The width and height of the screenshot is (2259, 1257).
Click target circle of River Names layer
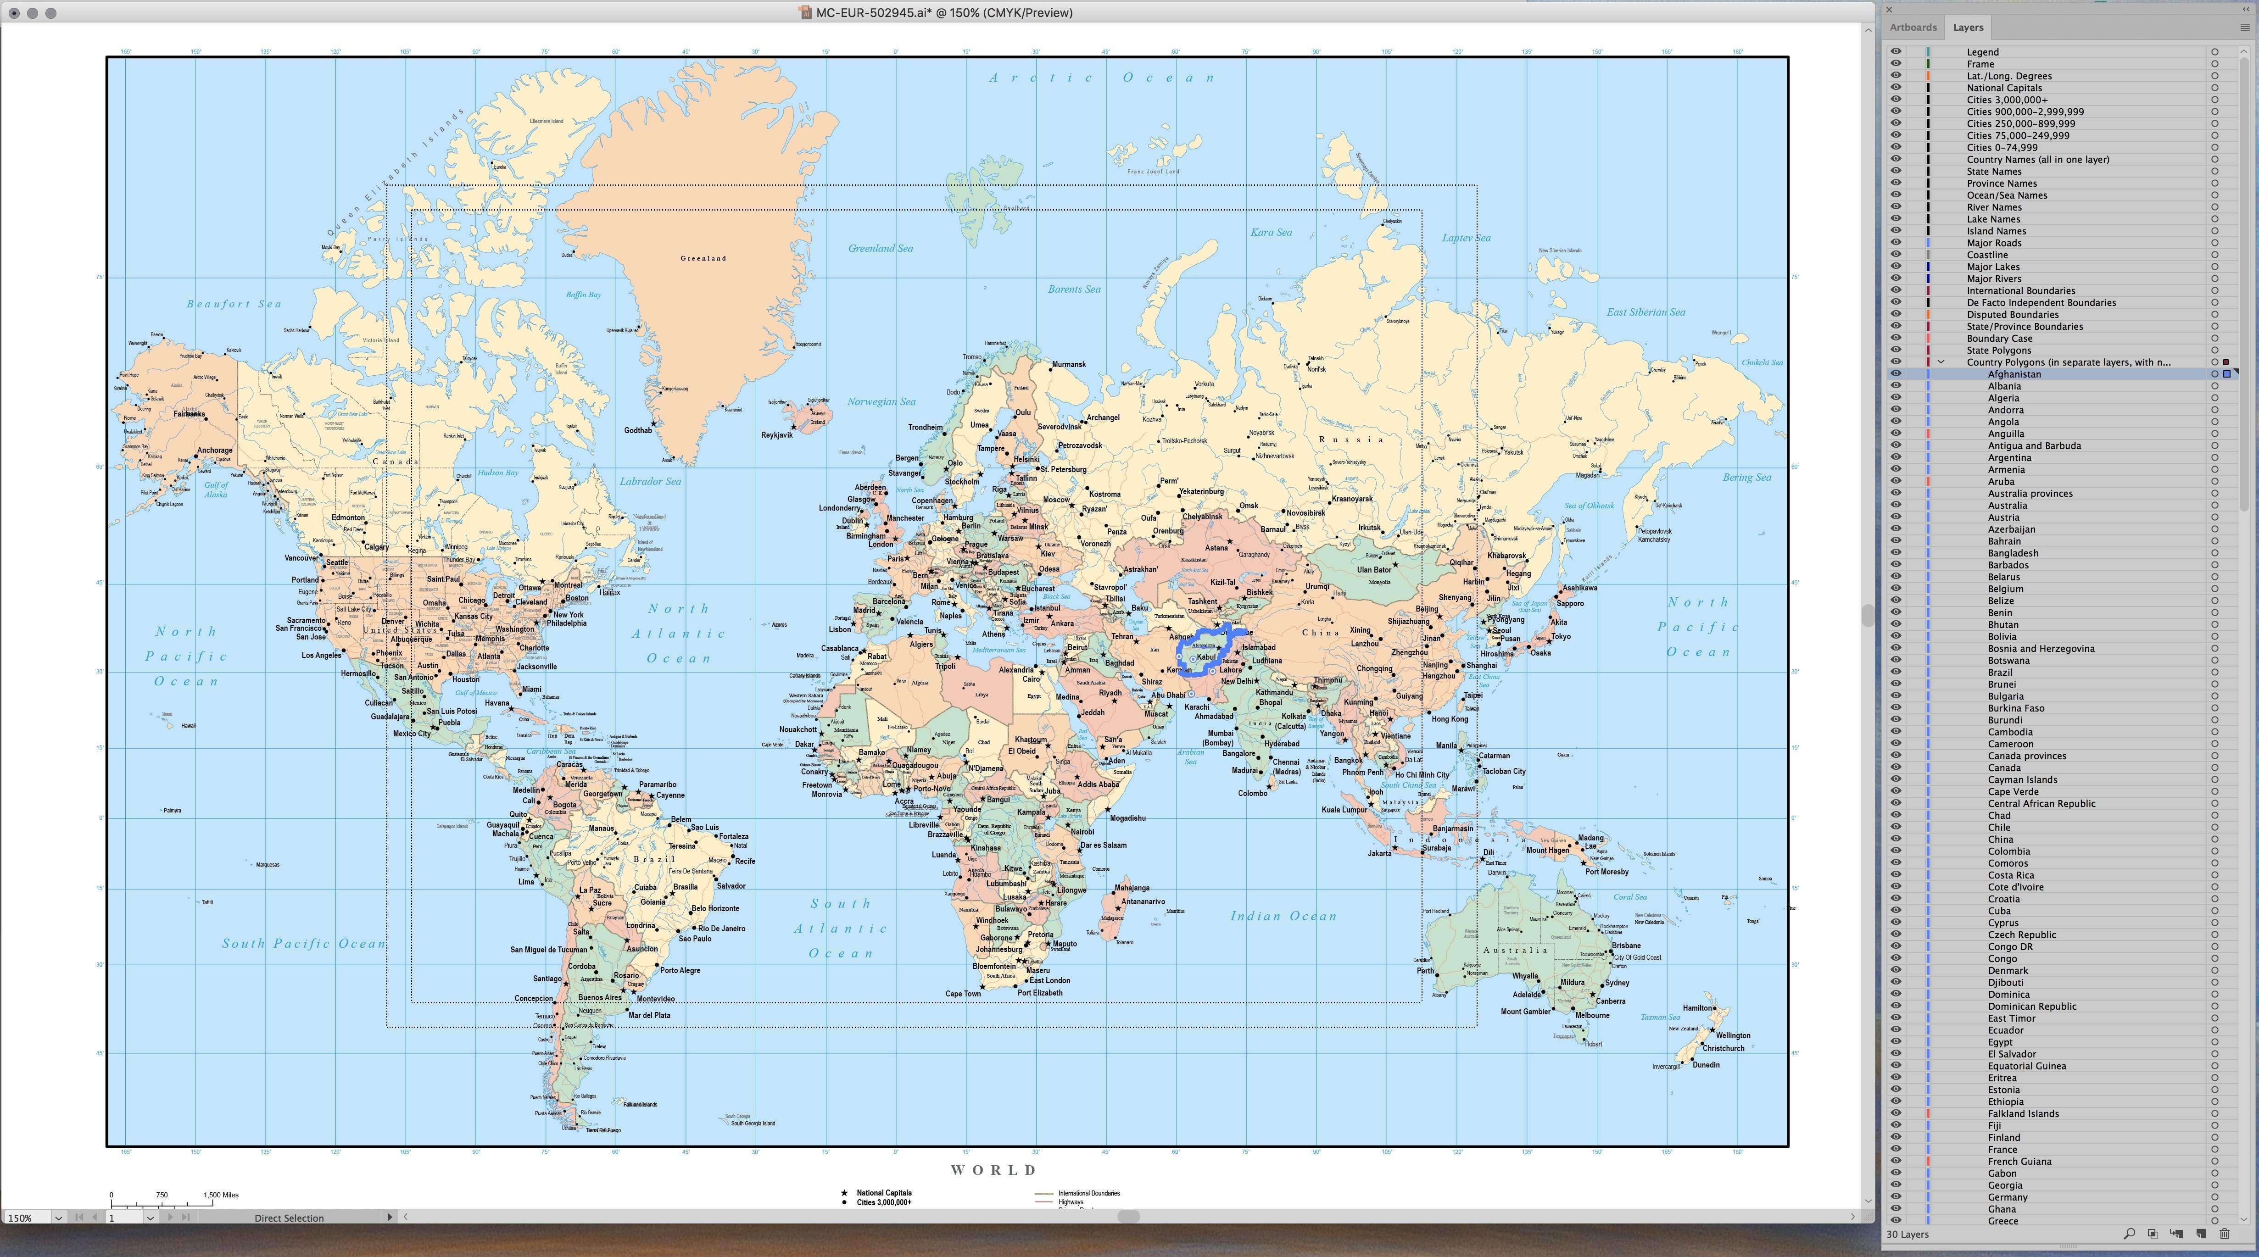tap(2214, 207)
